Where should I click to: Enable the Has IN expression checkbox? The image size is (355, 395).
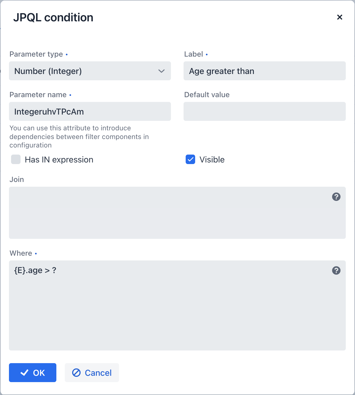pos(16,159)
